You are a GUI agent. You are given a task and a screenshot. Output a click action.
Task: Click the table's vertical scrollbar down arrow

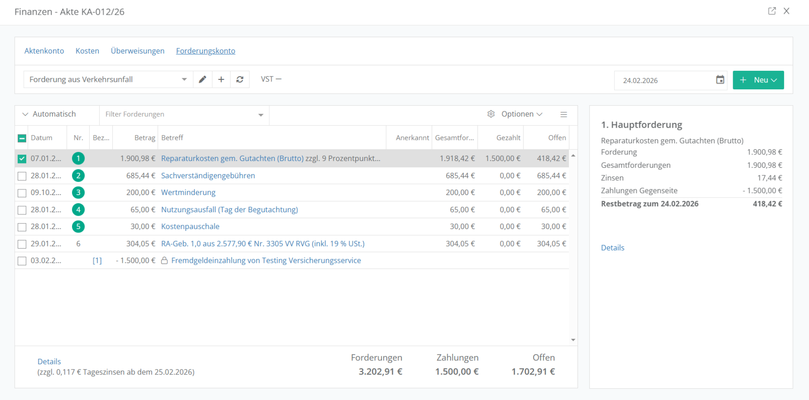[x=573, y=340]
